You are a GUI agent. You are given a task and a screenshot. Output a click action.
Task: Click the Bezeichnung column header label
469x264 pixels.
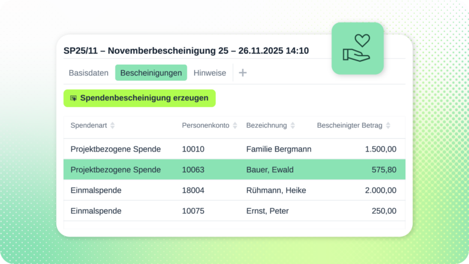(266, 125)
